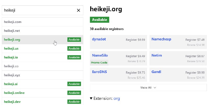
Task: Click Available badge next to heikeji.dev
Action: click(x=74, y=102)
